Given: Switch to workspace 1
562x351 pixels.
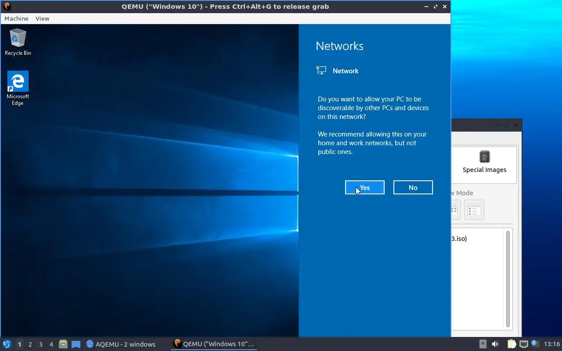Looking at the screenshot, I should click(19, 344).
